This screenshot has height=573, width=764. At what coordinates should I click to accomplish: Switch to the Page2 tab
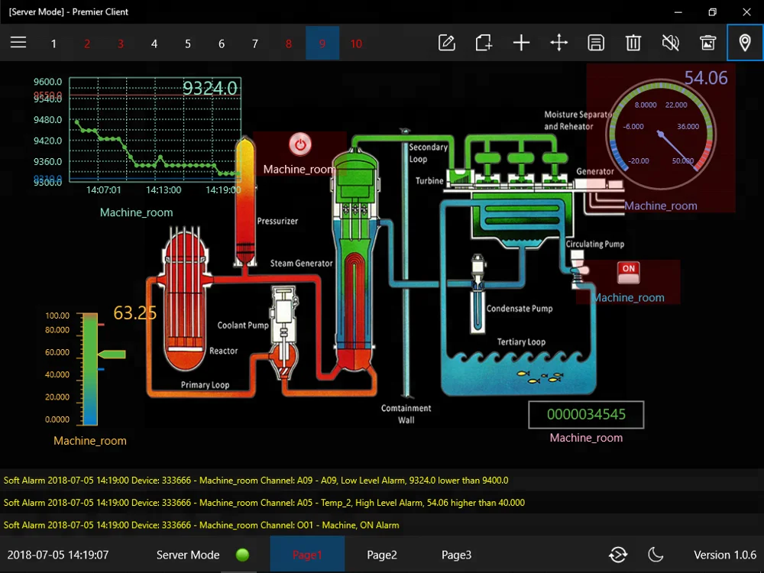pos(382,555)
